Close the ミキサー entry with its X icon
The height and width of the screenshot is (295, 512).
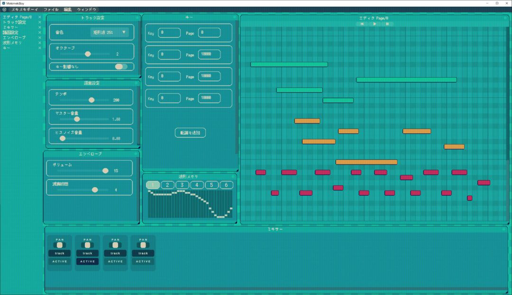40,27
